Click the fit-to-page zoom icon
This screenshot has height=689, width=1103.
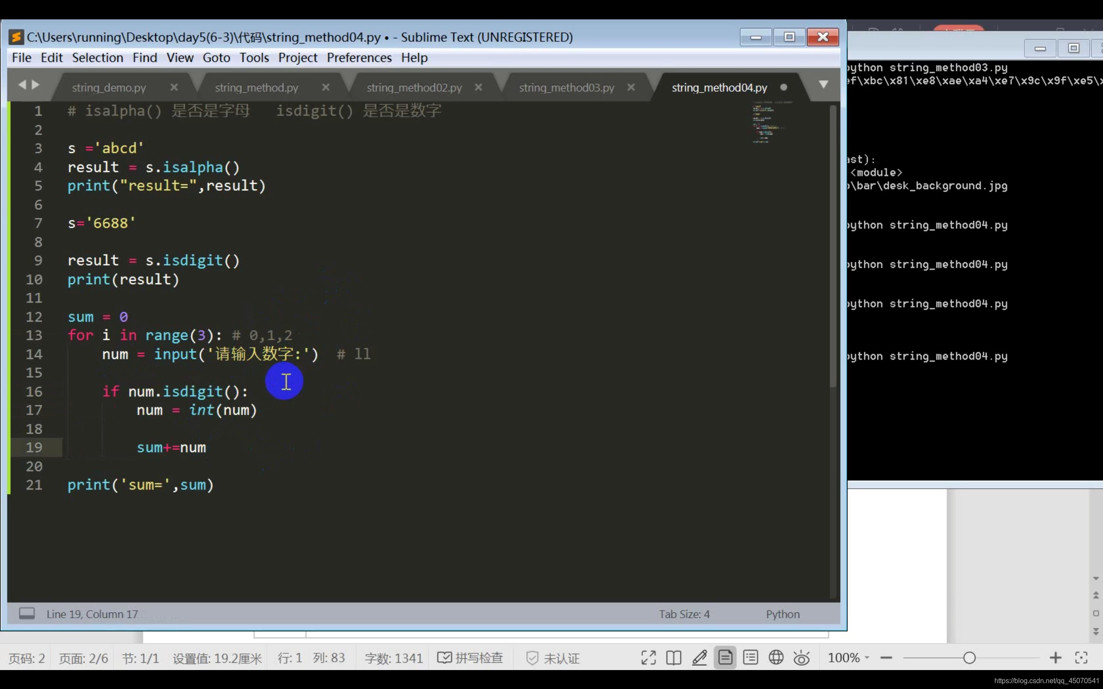pyautogui.click(x=1081, y=658)
